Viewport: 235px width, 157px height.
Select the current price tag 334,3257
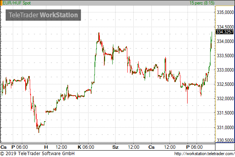coord(224,32)
